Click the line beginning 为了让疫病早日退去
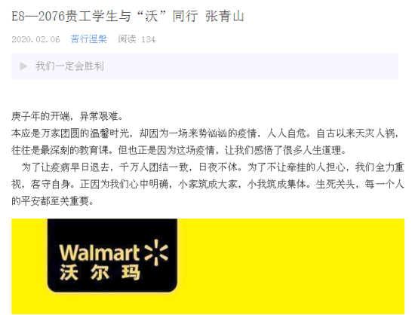This screenshot has height=315, width=418. click(x=213, y=167)
